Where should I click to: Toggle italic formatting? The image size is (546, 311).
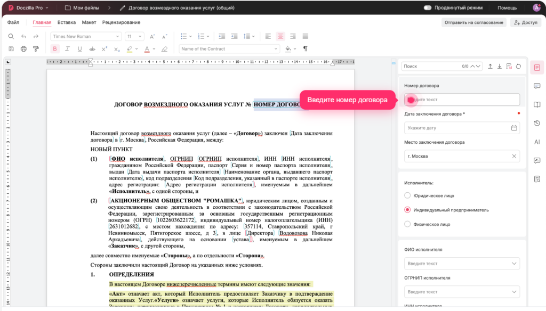click(67, 48)
